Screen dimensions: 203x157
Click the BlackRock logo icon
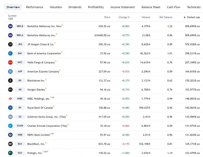10,144
